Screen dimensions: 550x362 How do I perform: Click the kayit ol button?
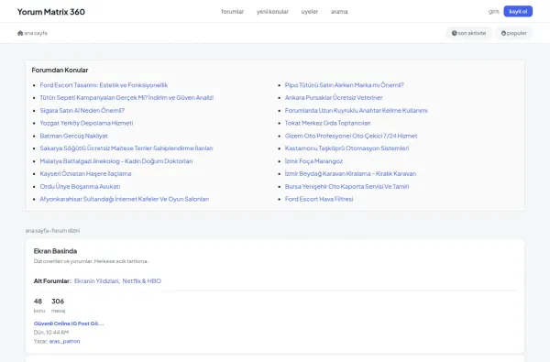coord(518,12)
